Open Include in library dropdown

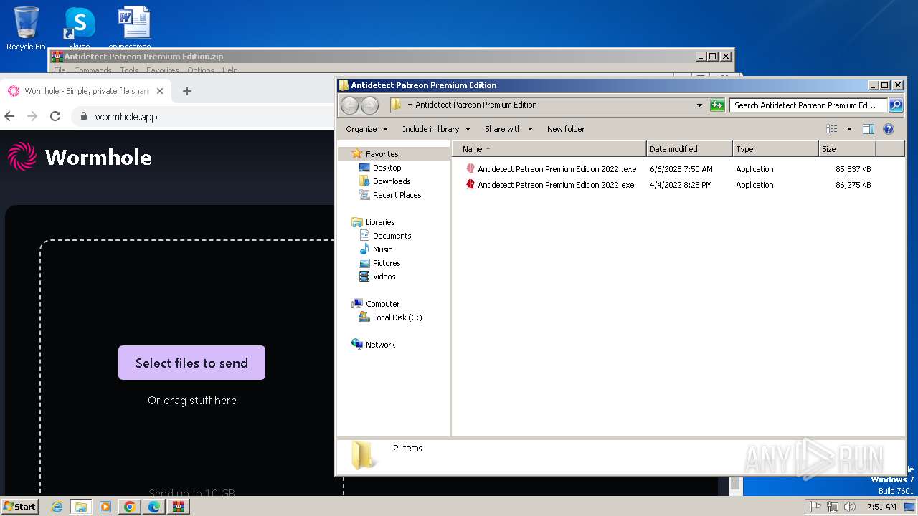(x=436, y=129)
